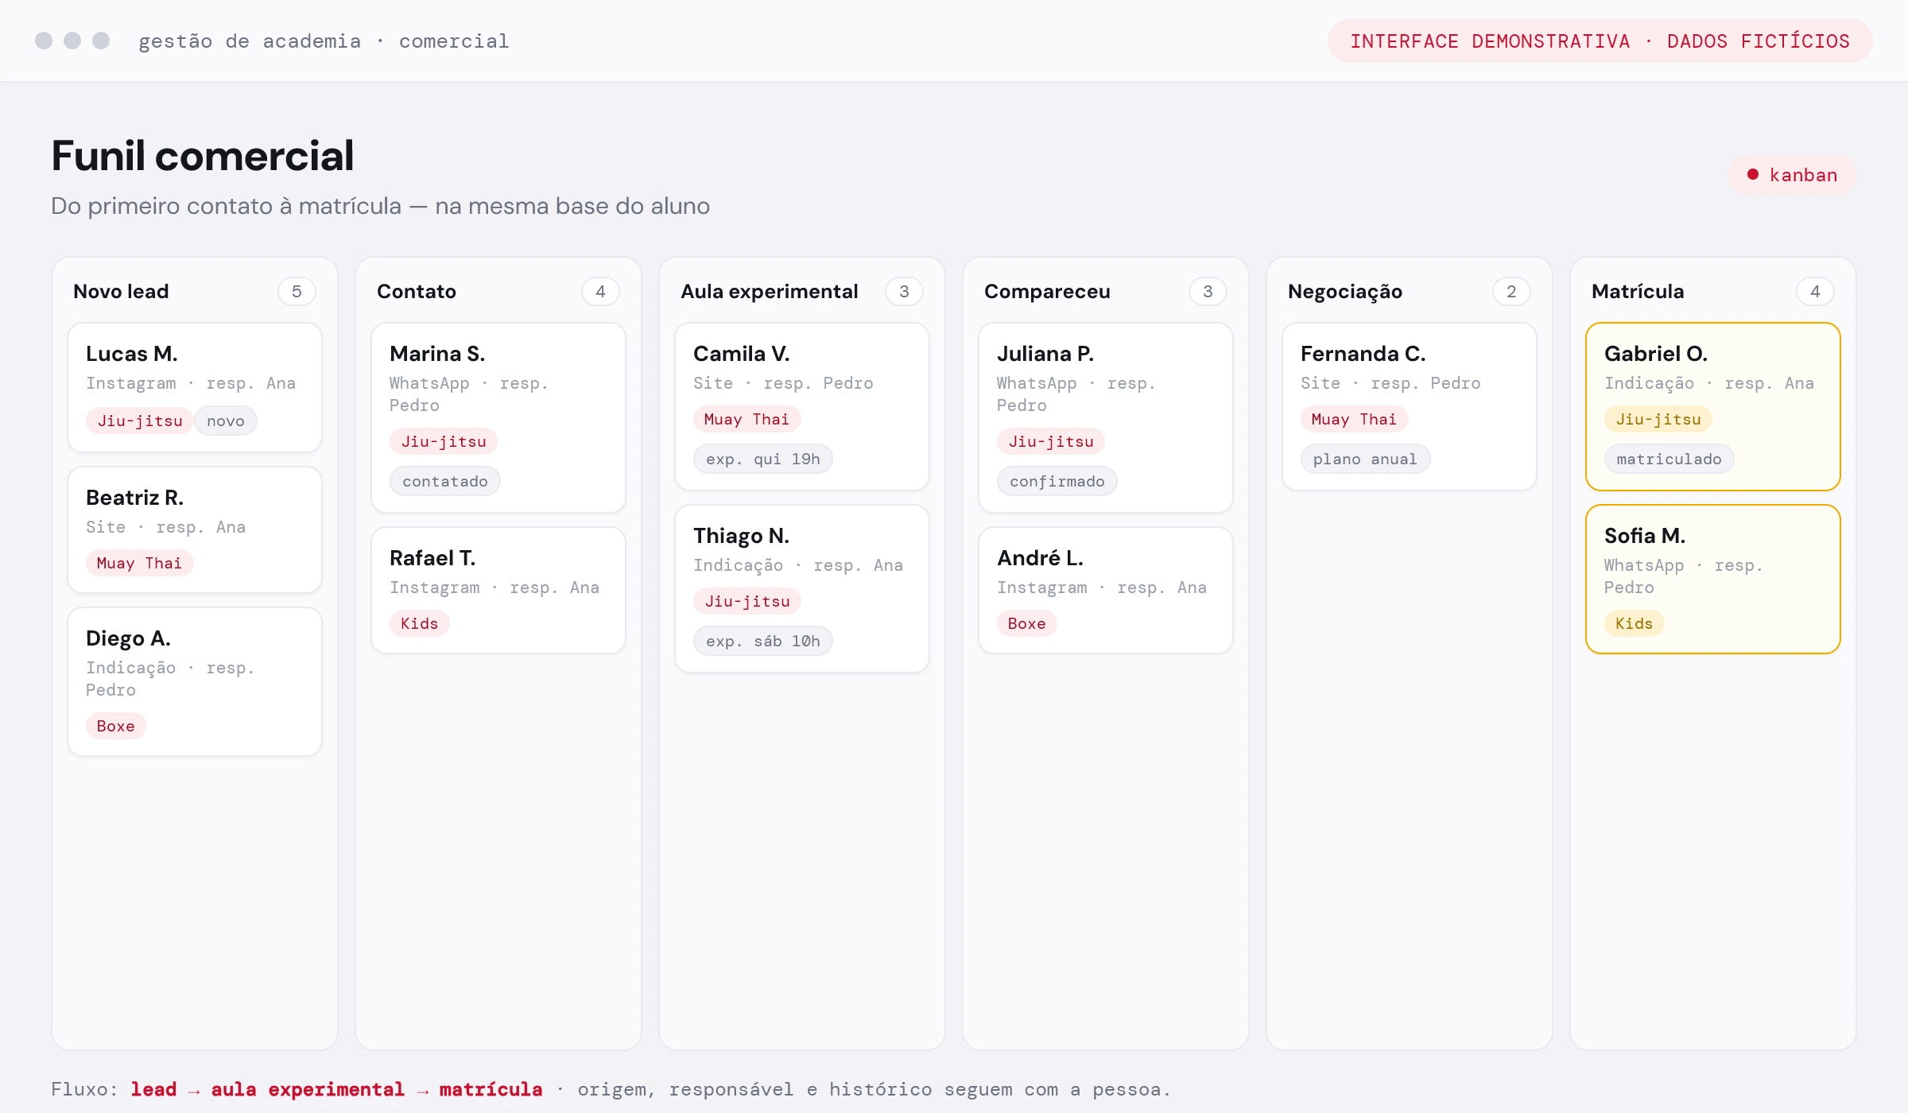Click Muay Thai tag on Beatriz R.
Screen dimensions: 1908x1113
(x=139, y=563)
